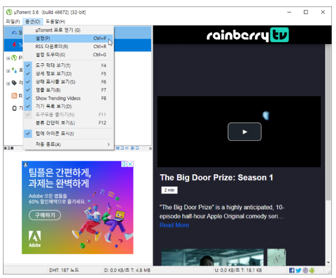Select 설정(P) Ctrl+P menu entry
Viewport: 336px width, 278px height.
click(68, 39)
